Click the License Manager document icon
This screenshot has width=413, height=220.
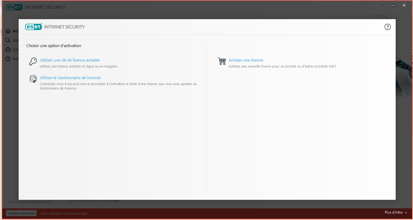tap(33, 79)
